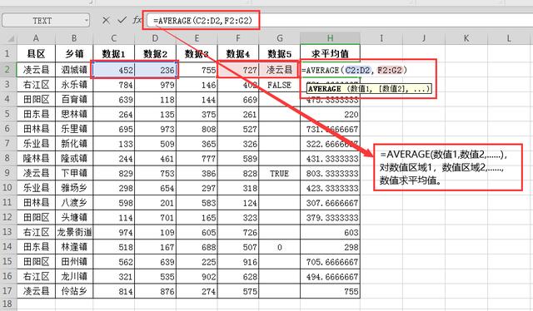This screenshot has height=311, width=533.
Task: Click cell B7 新化镇
Action: (x=74, y=143)
